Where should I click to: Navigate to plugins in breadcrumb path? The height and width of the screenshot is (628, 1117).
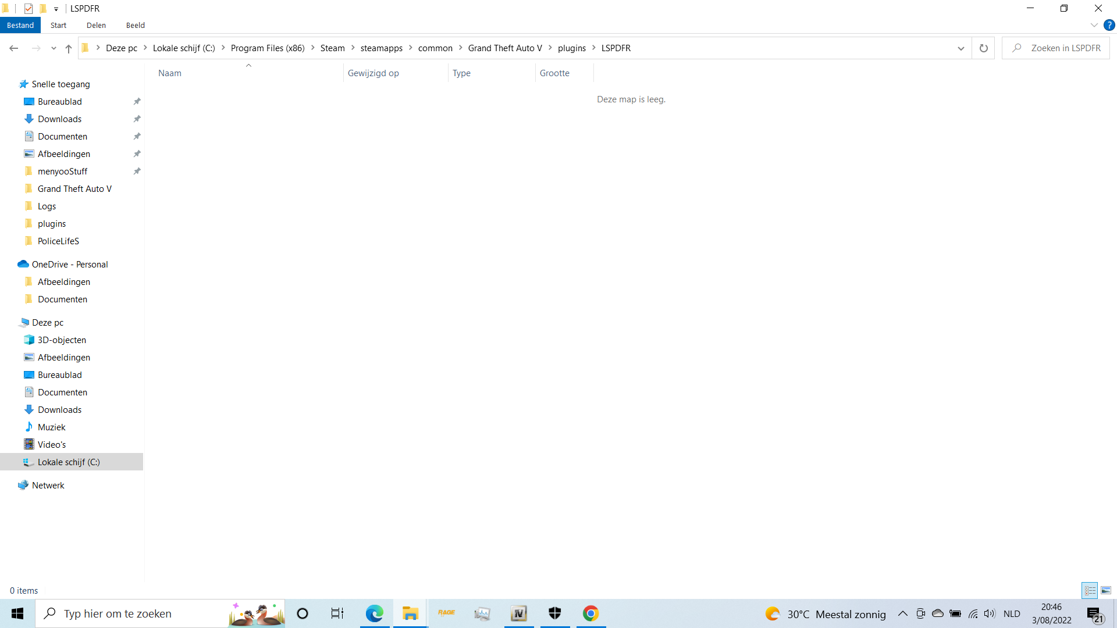tap(571, 48)
